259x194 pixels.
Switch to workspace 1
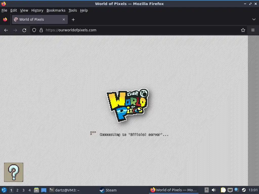11,190
